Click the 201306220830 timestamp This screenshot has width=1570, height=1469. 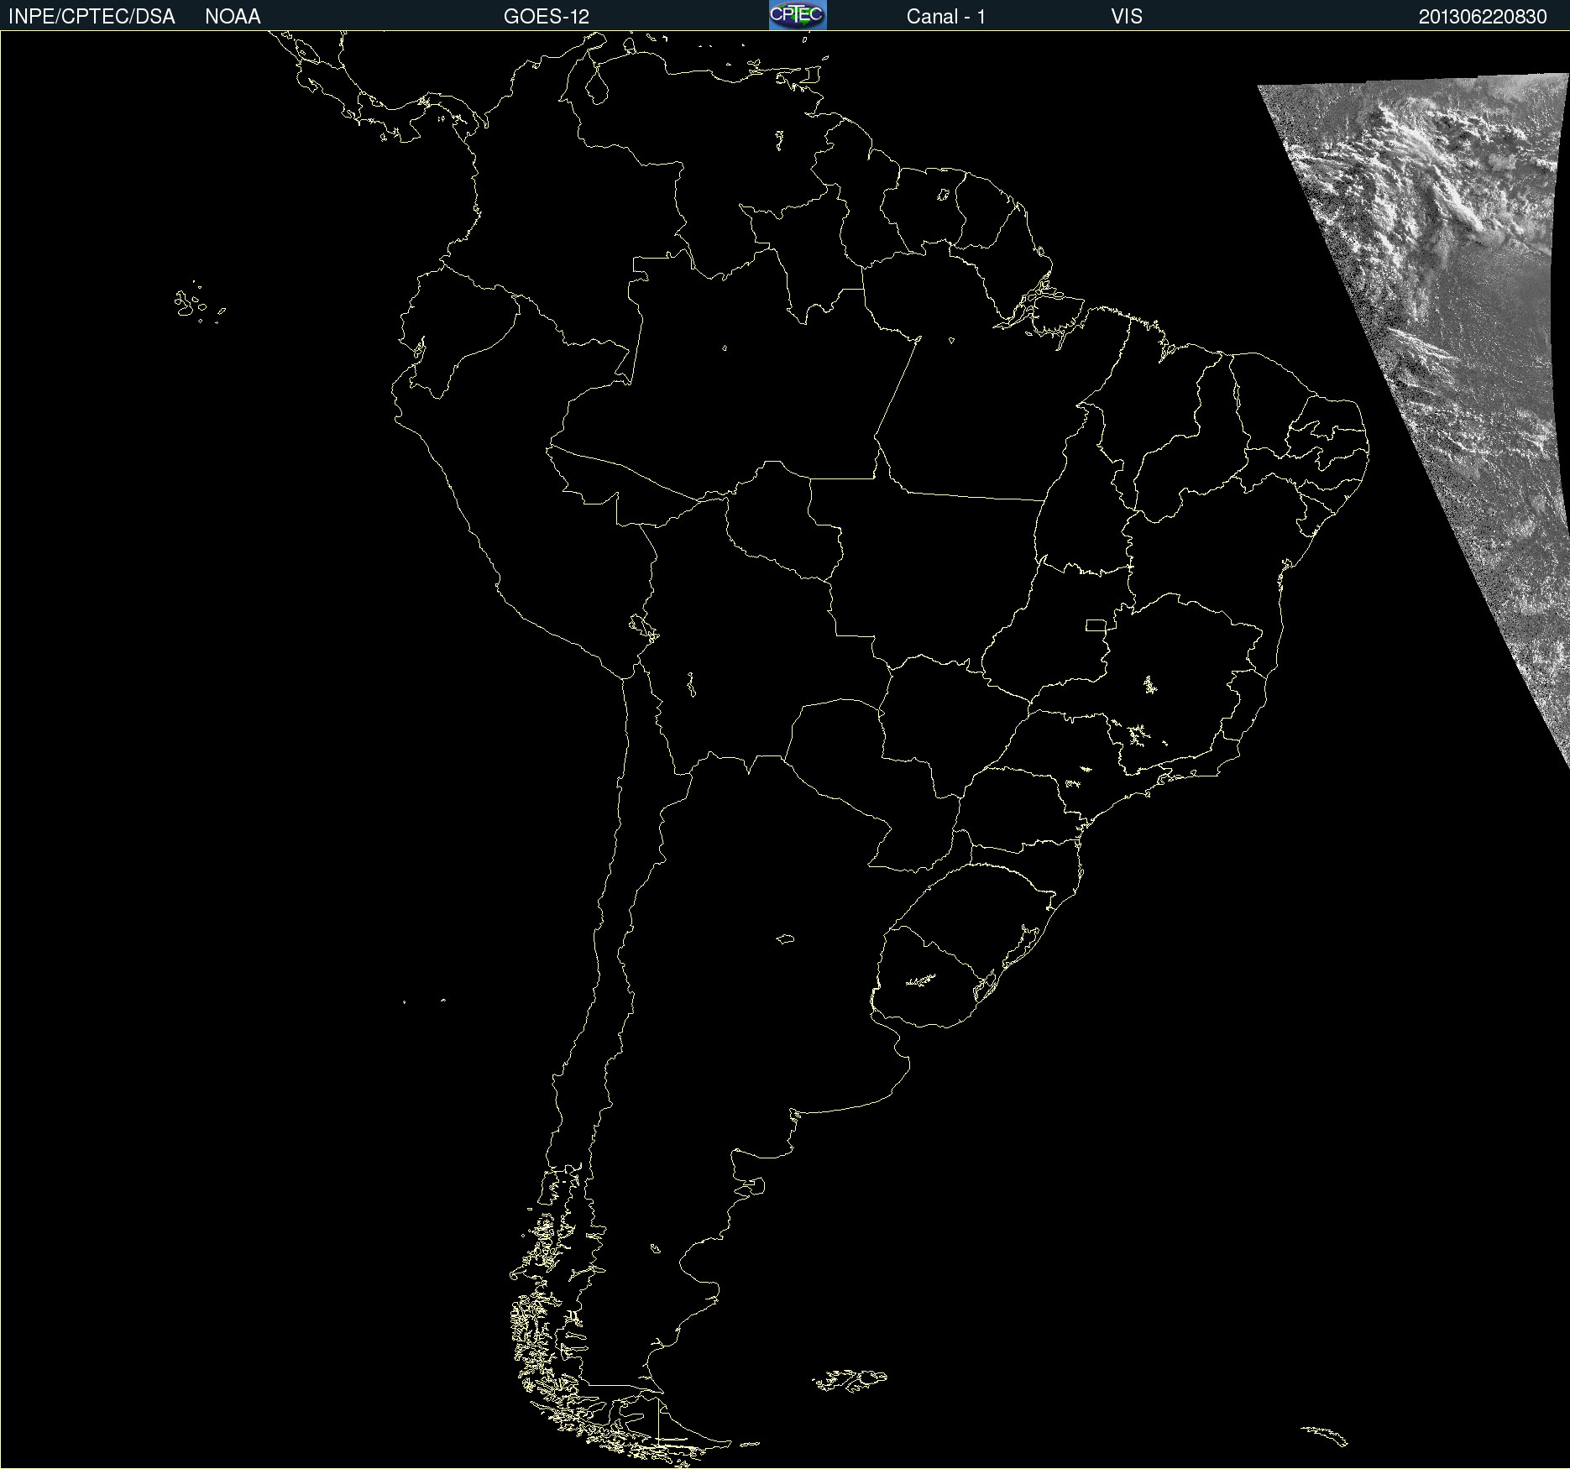point(1483,17)
